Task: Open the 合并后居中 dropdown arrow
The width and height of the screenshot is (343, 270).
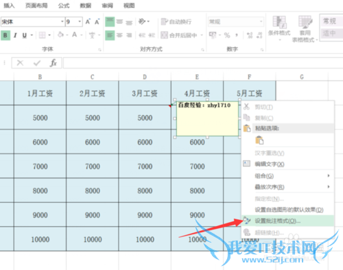Action: click(x=202, y=35)
